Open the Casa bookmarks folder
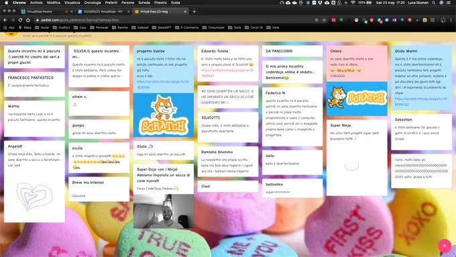The height and width of the screenshot is (257, 456). point(80,28)
